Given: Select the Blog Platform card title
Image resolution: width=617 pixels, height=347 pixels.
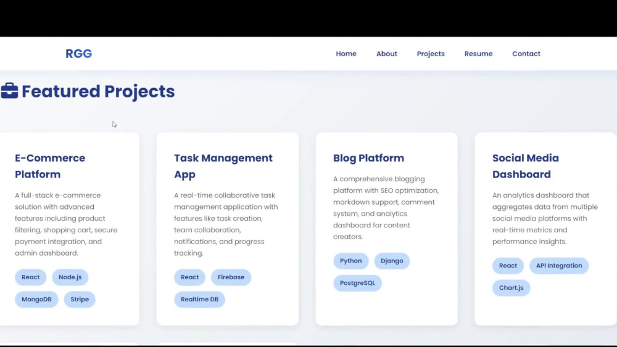Looking at the screenshot, I should tap(368, 158).
